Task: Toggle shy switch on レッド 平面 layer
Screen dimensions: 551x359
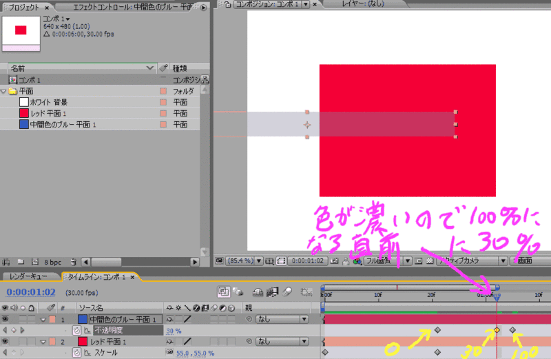Action: pos(169,341)
